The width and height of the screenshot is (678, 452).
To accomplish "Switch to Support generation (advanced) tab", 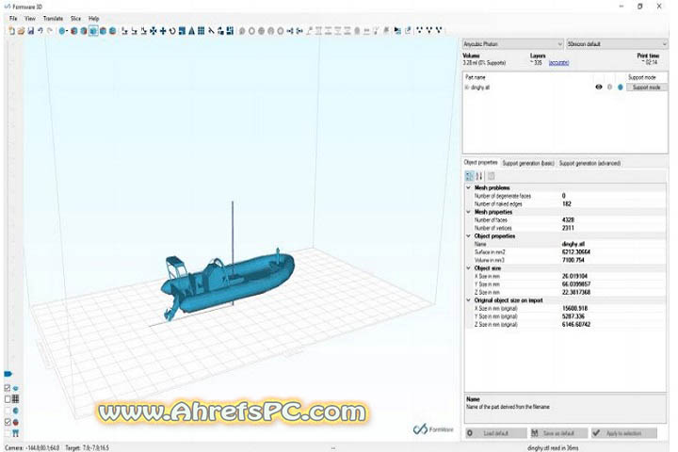I will click(589, 164).
